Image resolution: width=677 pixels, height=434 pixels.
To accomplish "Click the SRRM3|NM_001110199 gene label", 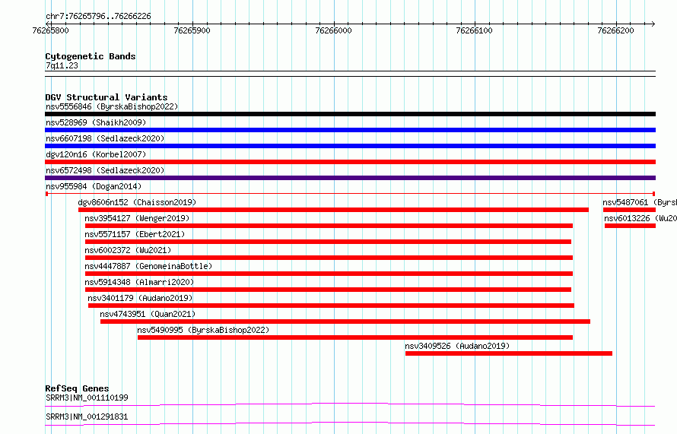I will pos(87,398).
